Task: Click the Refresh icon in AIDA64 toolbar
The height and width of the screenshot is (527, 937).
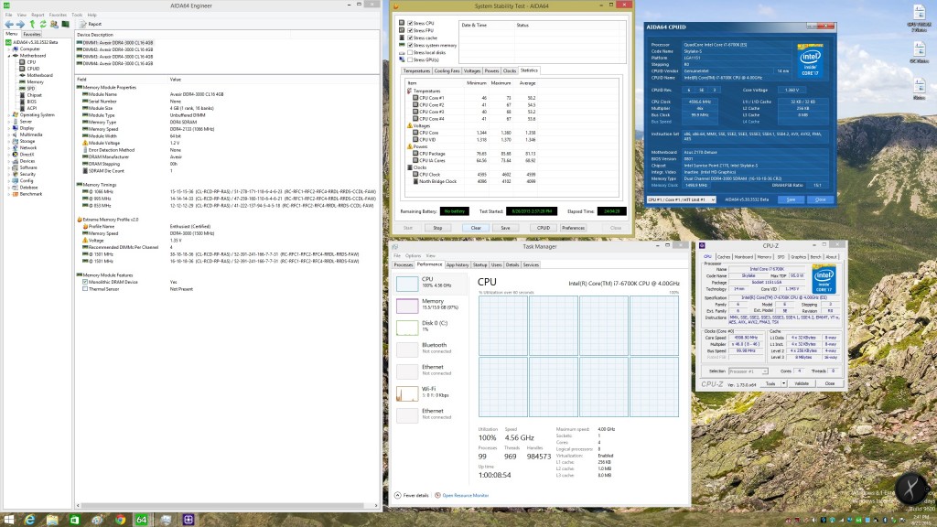Action: coord(43,24)
